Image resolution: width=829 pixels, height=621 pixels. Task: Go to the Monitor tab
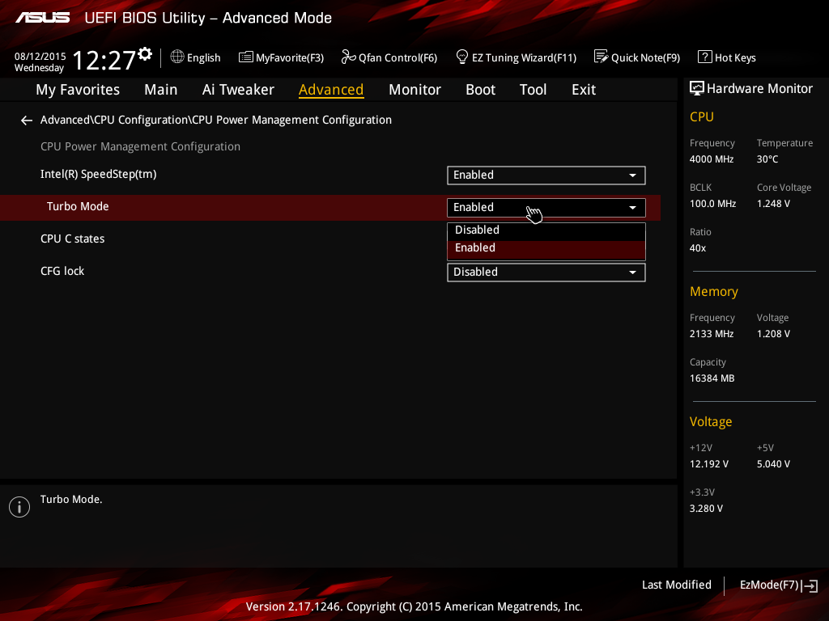click(x=414, y=90)
